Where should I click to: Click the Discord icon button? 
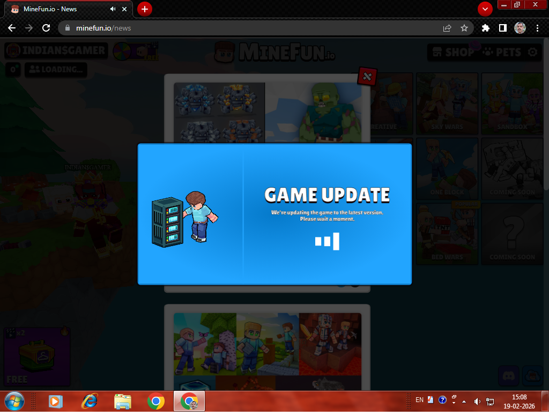click(x=508, y=375)
